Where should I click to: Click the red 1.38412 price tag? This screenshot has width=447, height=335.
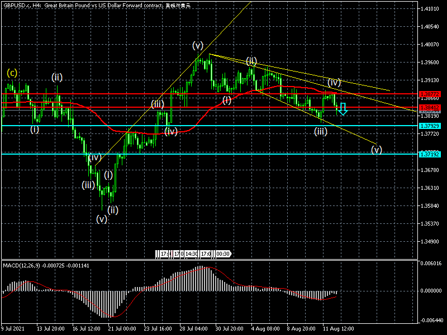[x=431, y=107]
